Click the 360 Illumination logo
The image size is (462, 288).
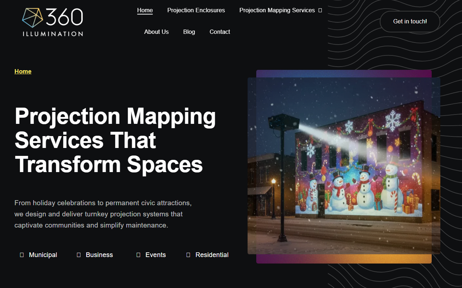(52, 22)
